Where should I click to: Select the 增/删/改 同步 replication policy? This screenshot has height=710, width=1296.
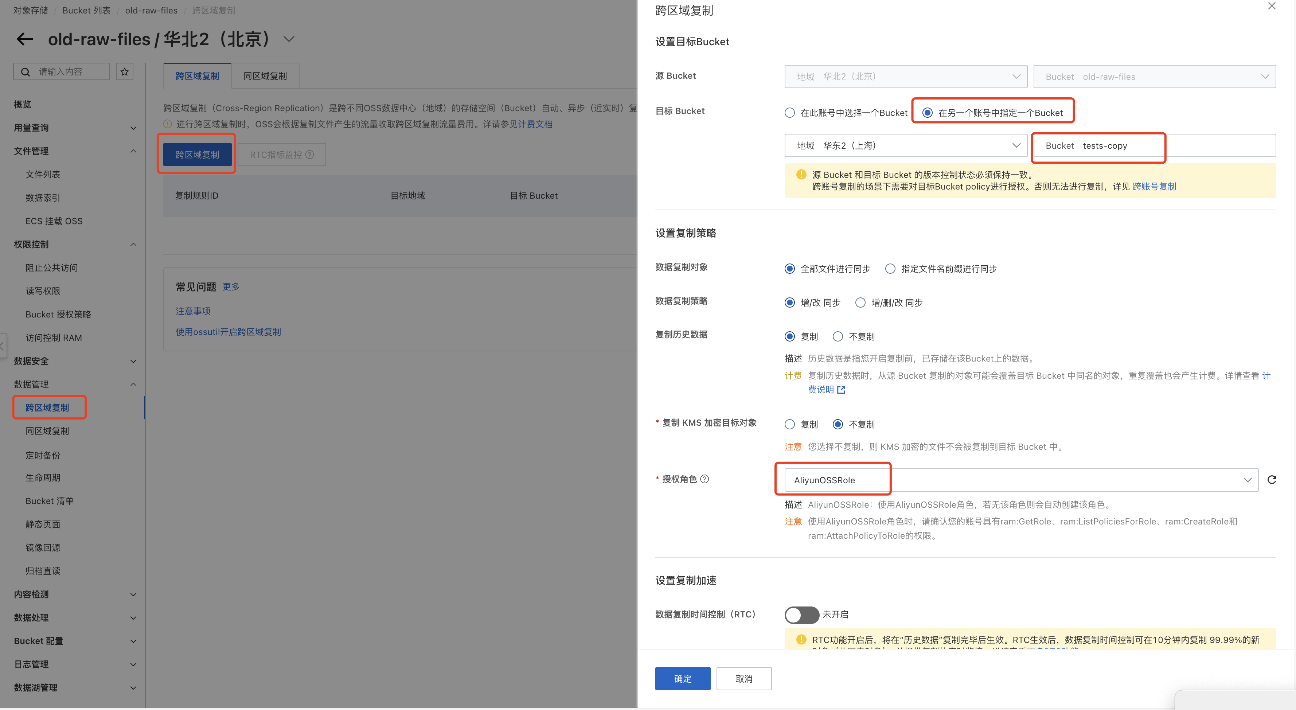pyautogui.click(x=860, y=303)
